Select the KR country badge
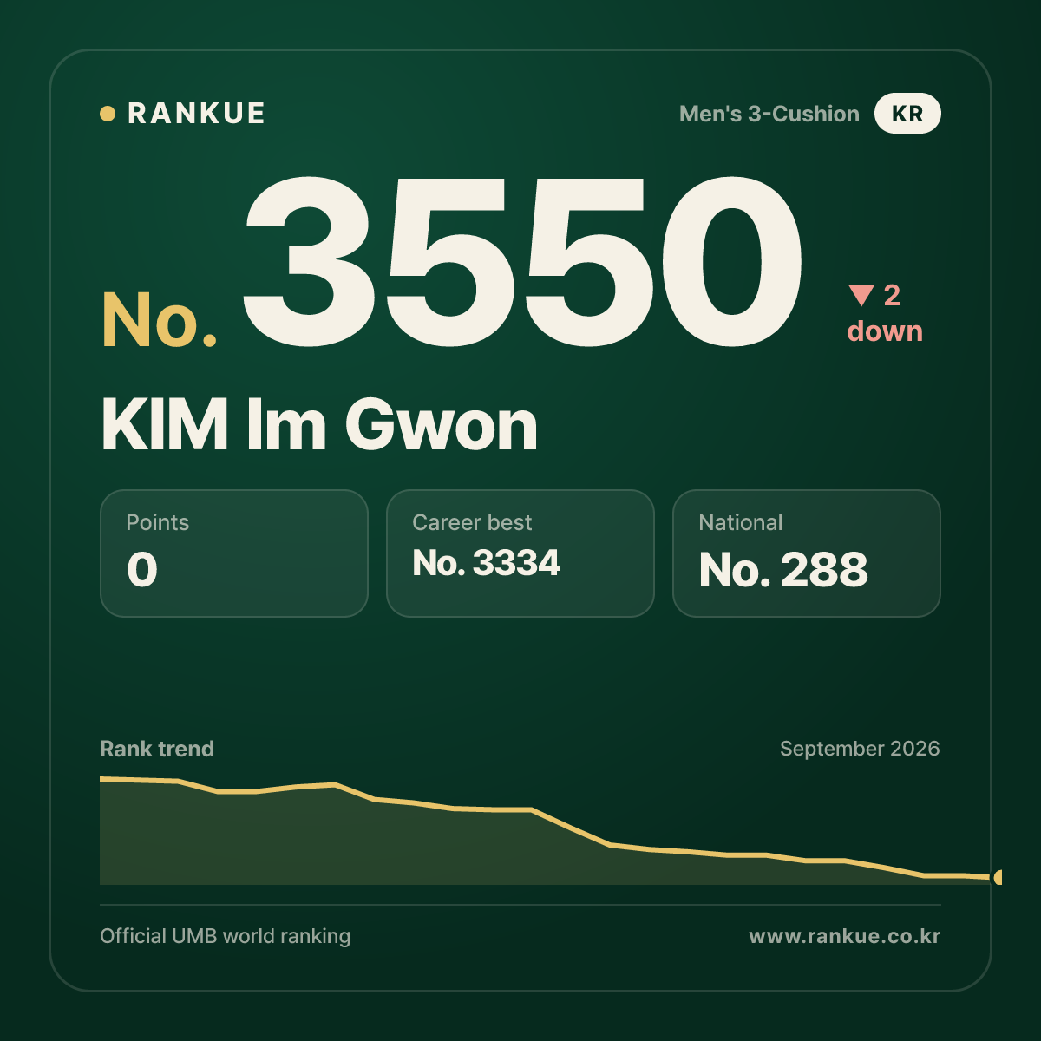This screenshot has width=1041, height=1041. pyautogui.click(x=907, y=114)
